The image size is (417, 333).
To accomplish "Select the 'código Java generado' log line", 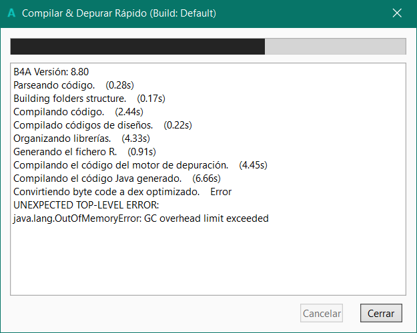I will 117,178.
